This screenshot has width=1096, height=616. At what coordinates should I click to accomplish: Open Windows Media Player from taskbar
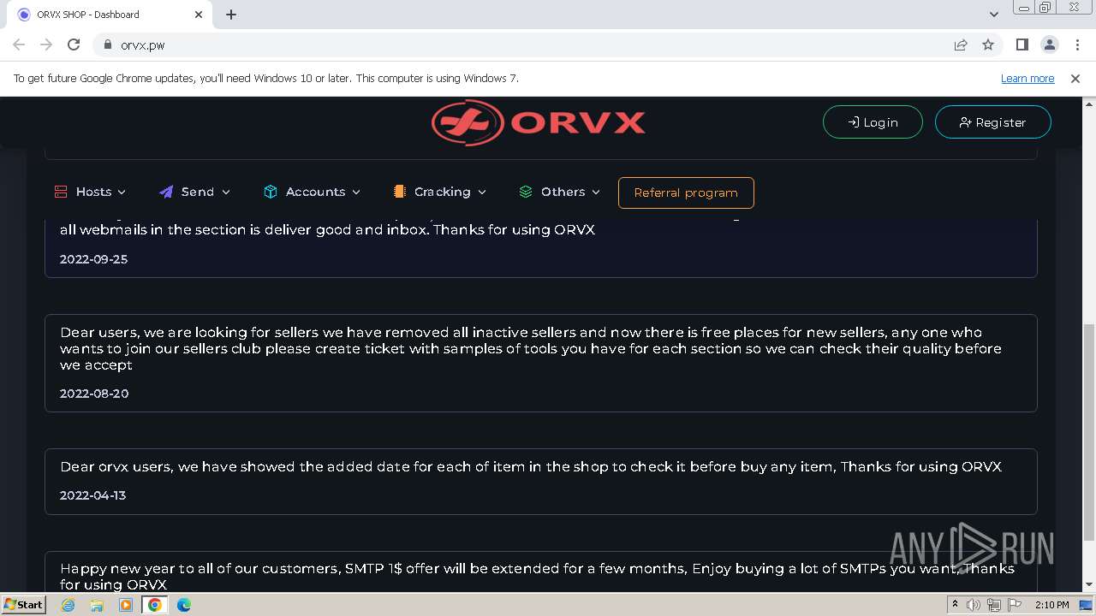pos(126,605)
